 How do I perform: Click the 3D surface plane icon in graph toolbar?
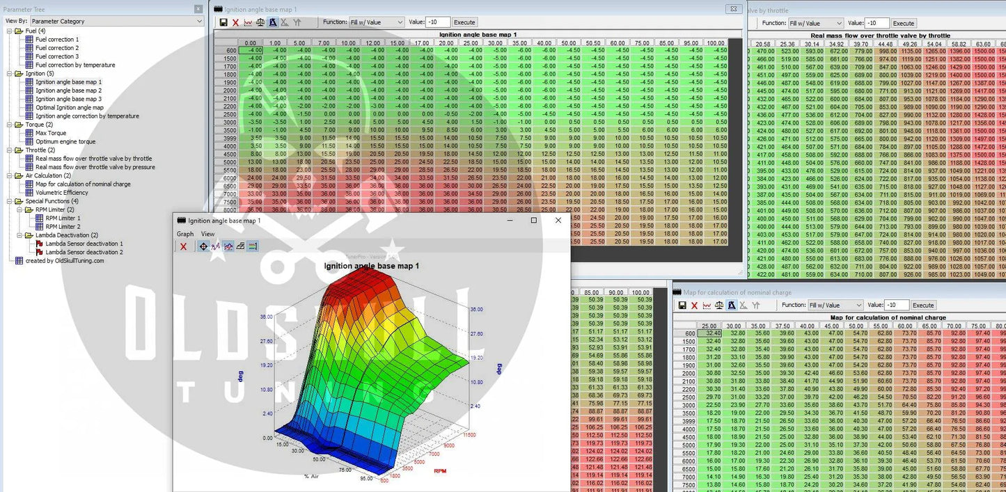tap(240, 246)
